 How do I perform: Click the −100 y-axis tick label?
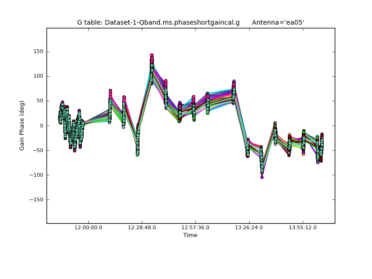(x=37, y=175)
